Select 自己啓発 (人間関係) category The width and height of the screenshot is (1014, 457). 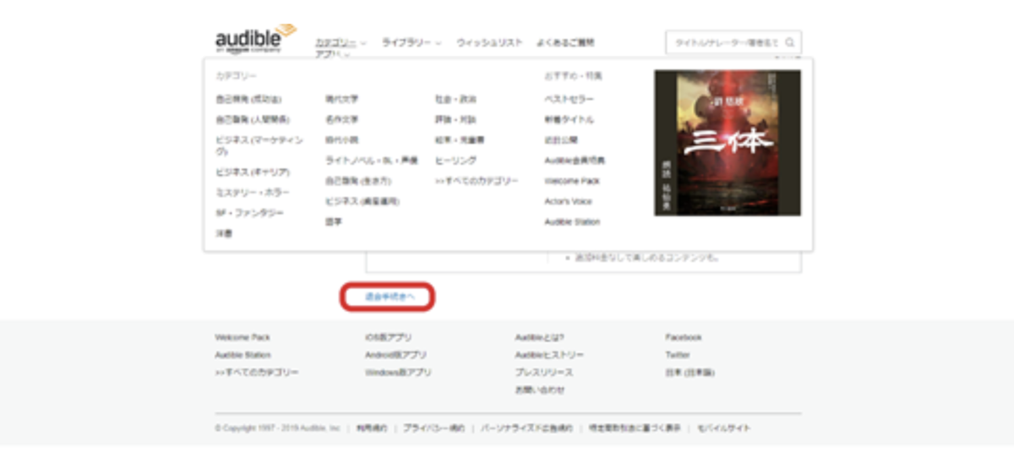pos(253,119)
